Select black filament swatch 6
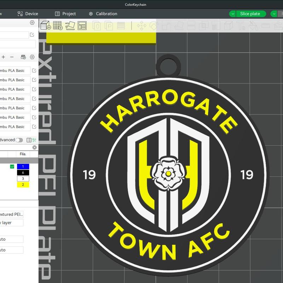Image resolution: width=283 pixels, height=283 pixels. (x=23, y=173)
